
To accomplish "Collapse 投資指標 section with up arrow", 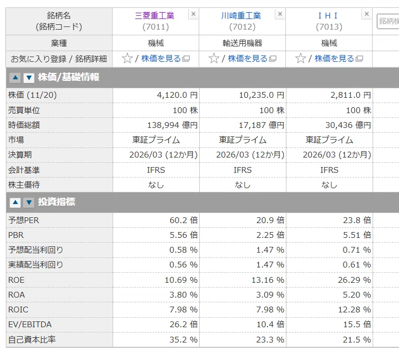I will coord(15,202).
